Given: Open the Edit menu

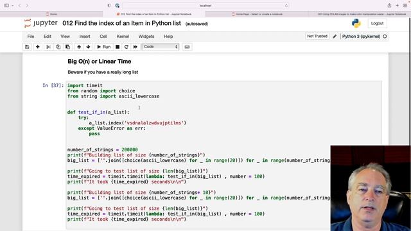Looking at the screenshot, I should (48, 37).
